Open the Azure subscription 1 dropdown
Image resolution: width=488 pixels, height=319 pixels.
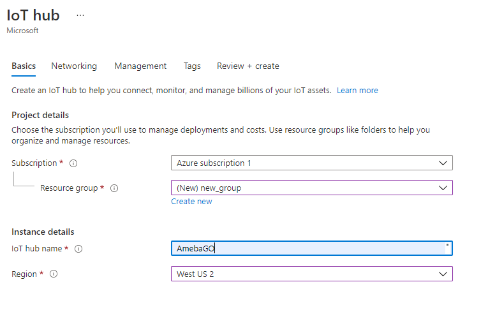(x=311, y=163)
